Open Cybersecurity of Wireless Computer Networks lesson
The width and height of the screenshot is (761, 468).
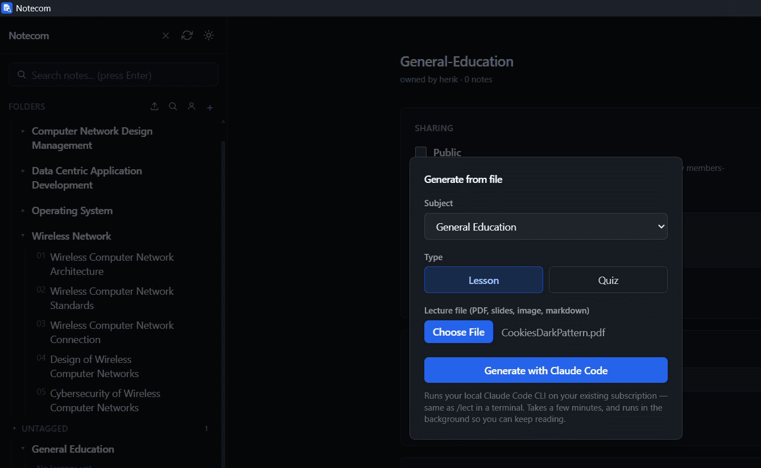(x=105, y=400)
